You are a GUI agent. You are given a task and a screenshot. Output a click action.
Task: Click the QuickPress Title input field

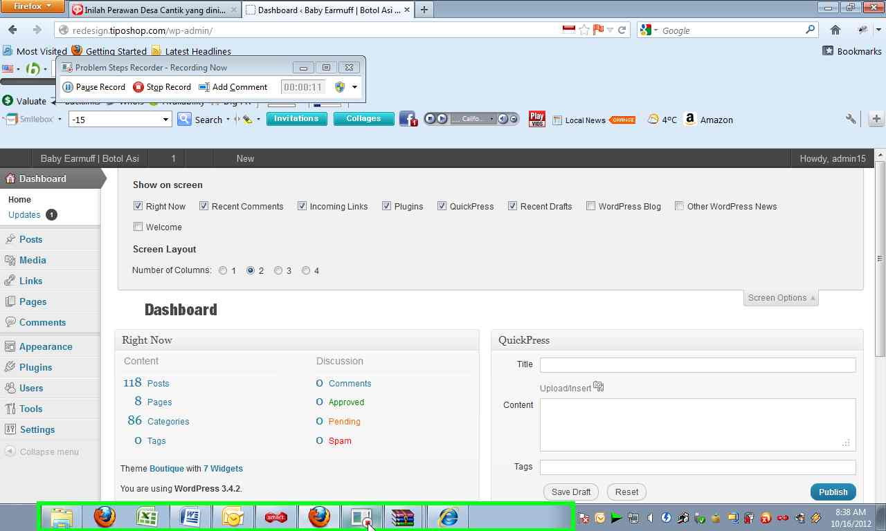697,364
